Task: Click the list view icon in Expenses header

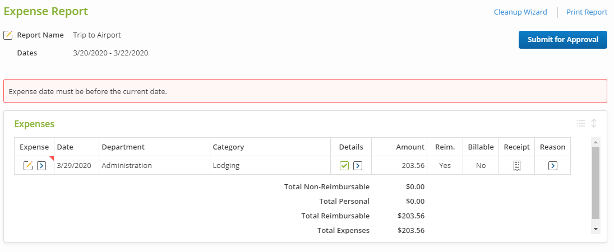Action: (x=581, y=123)
